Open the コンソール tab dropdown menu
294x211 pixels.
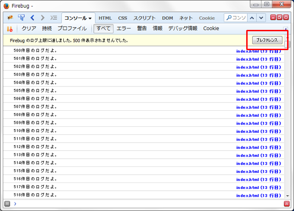click(90, 18)
